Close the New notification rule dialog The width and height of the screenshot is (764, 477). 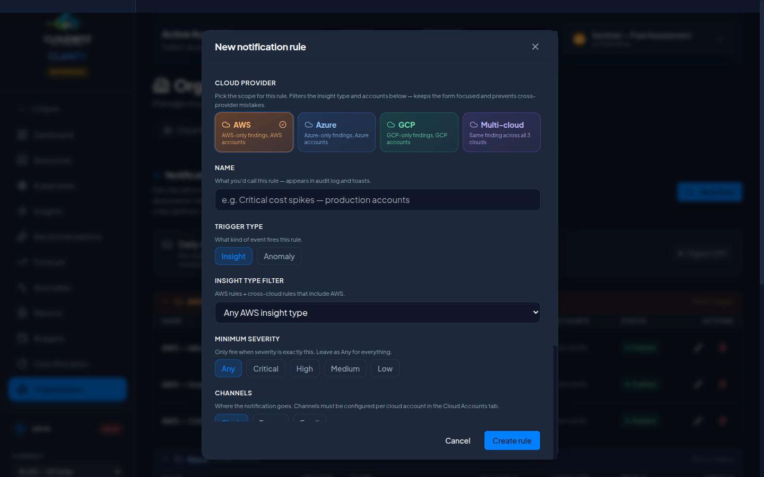(x=535, y=47)
